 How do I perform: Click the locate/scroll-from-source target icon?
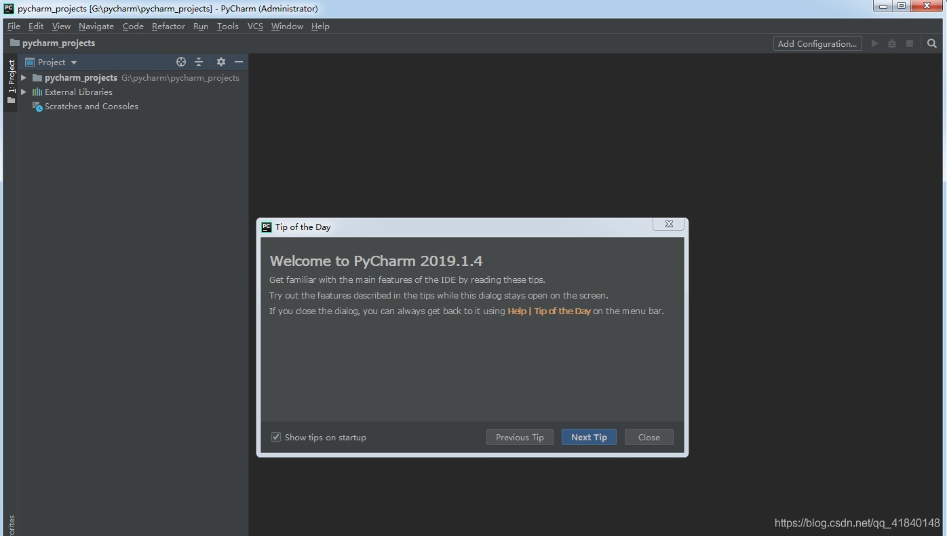point(181,62)
